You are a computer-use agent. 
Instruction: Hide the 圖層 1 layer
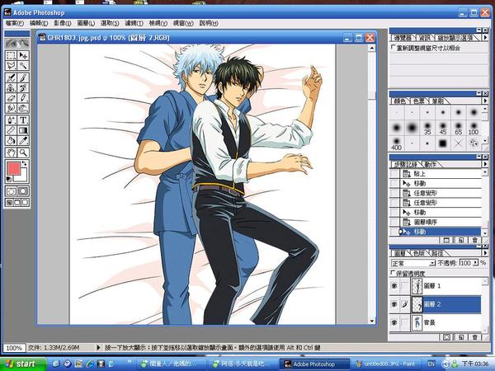tap(394, 286)
